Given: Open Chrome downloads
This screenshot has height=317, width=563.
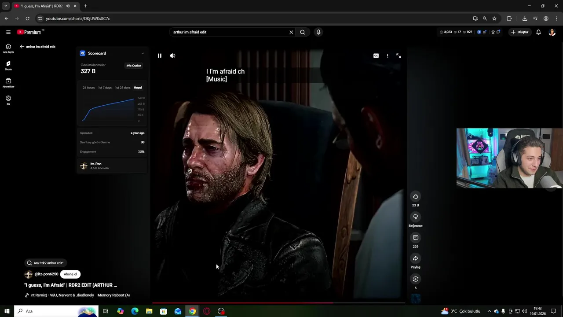Looking at the screenshot, I should point(525,18).
